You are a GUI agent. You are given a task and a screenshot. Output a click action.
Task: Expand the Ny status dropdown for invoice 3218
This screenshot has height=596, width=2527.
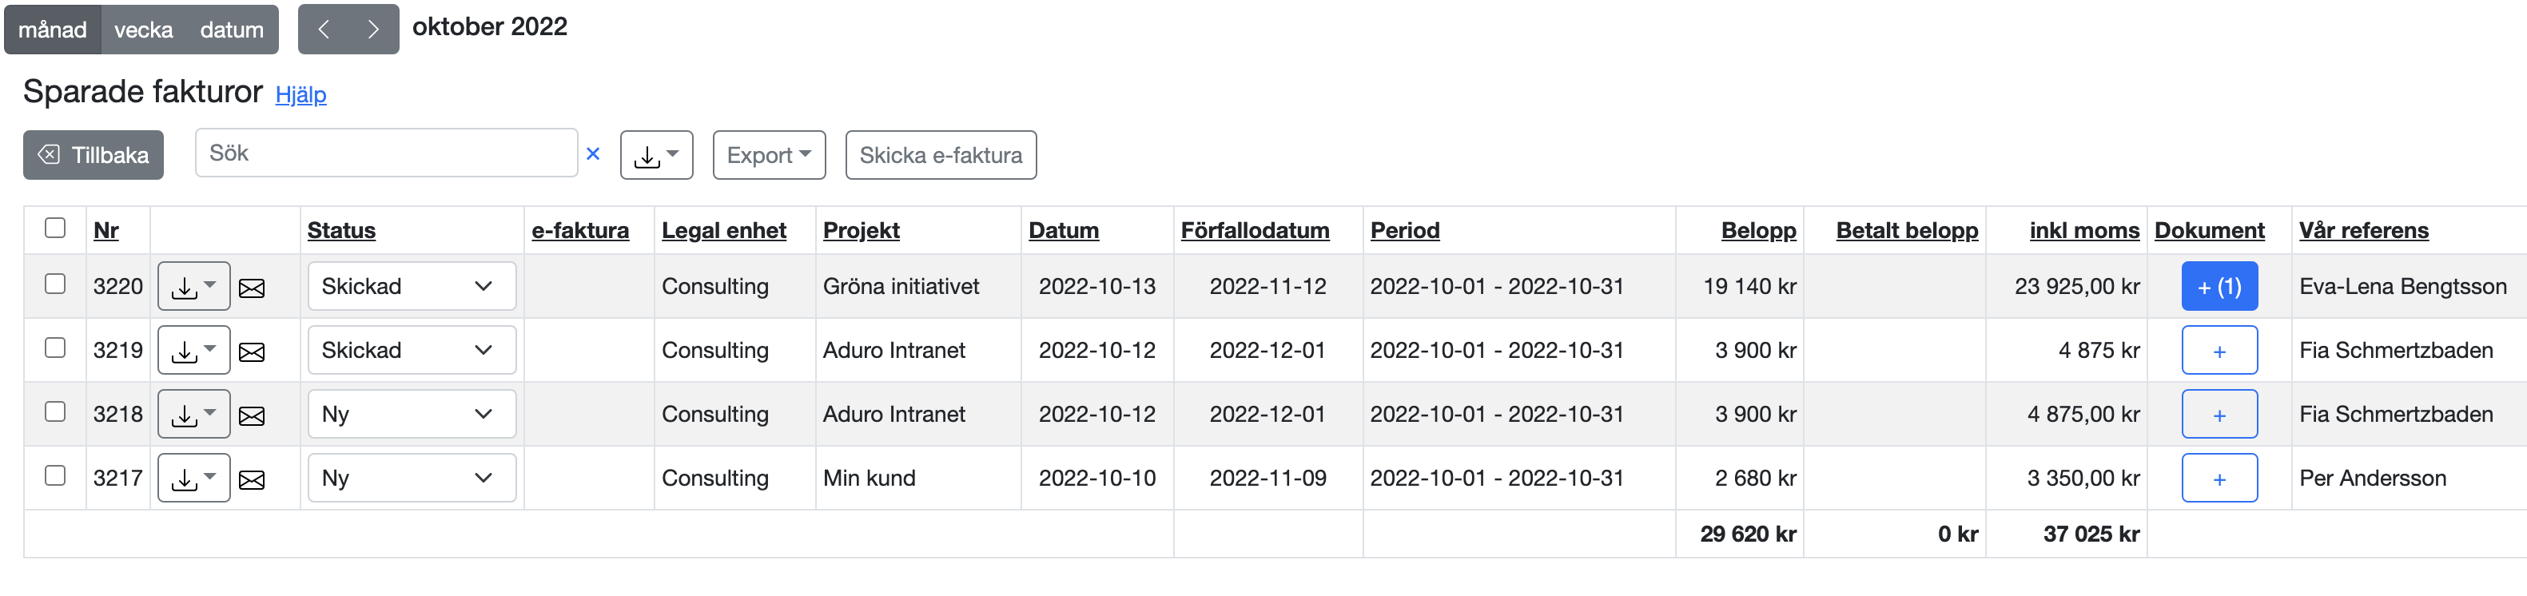point(411,415)
